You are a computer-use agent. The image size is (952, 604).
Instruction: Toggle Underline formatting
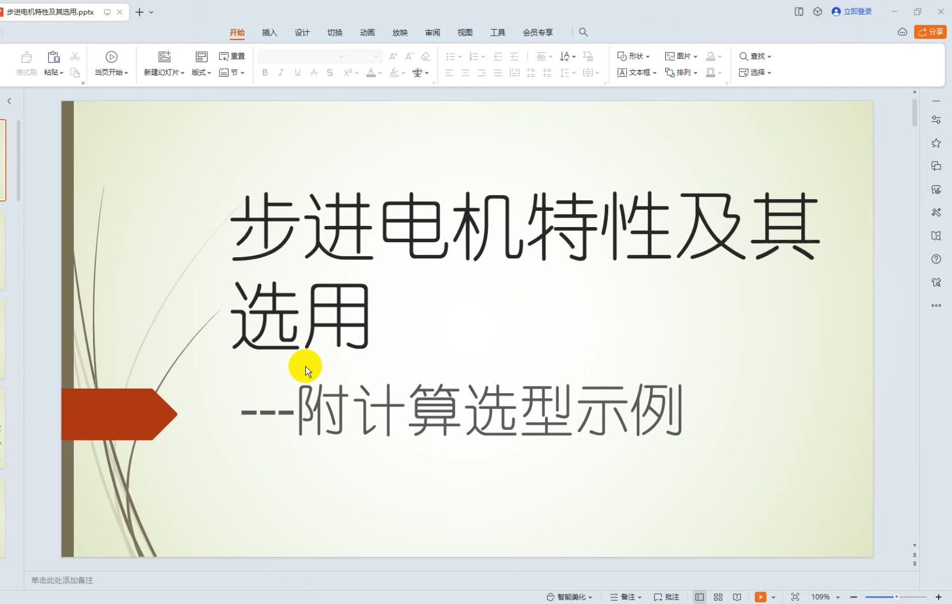297,73
